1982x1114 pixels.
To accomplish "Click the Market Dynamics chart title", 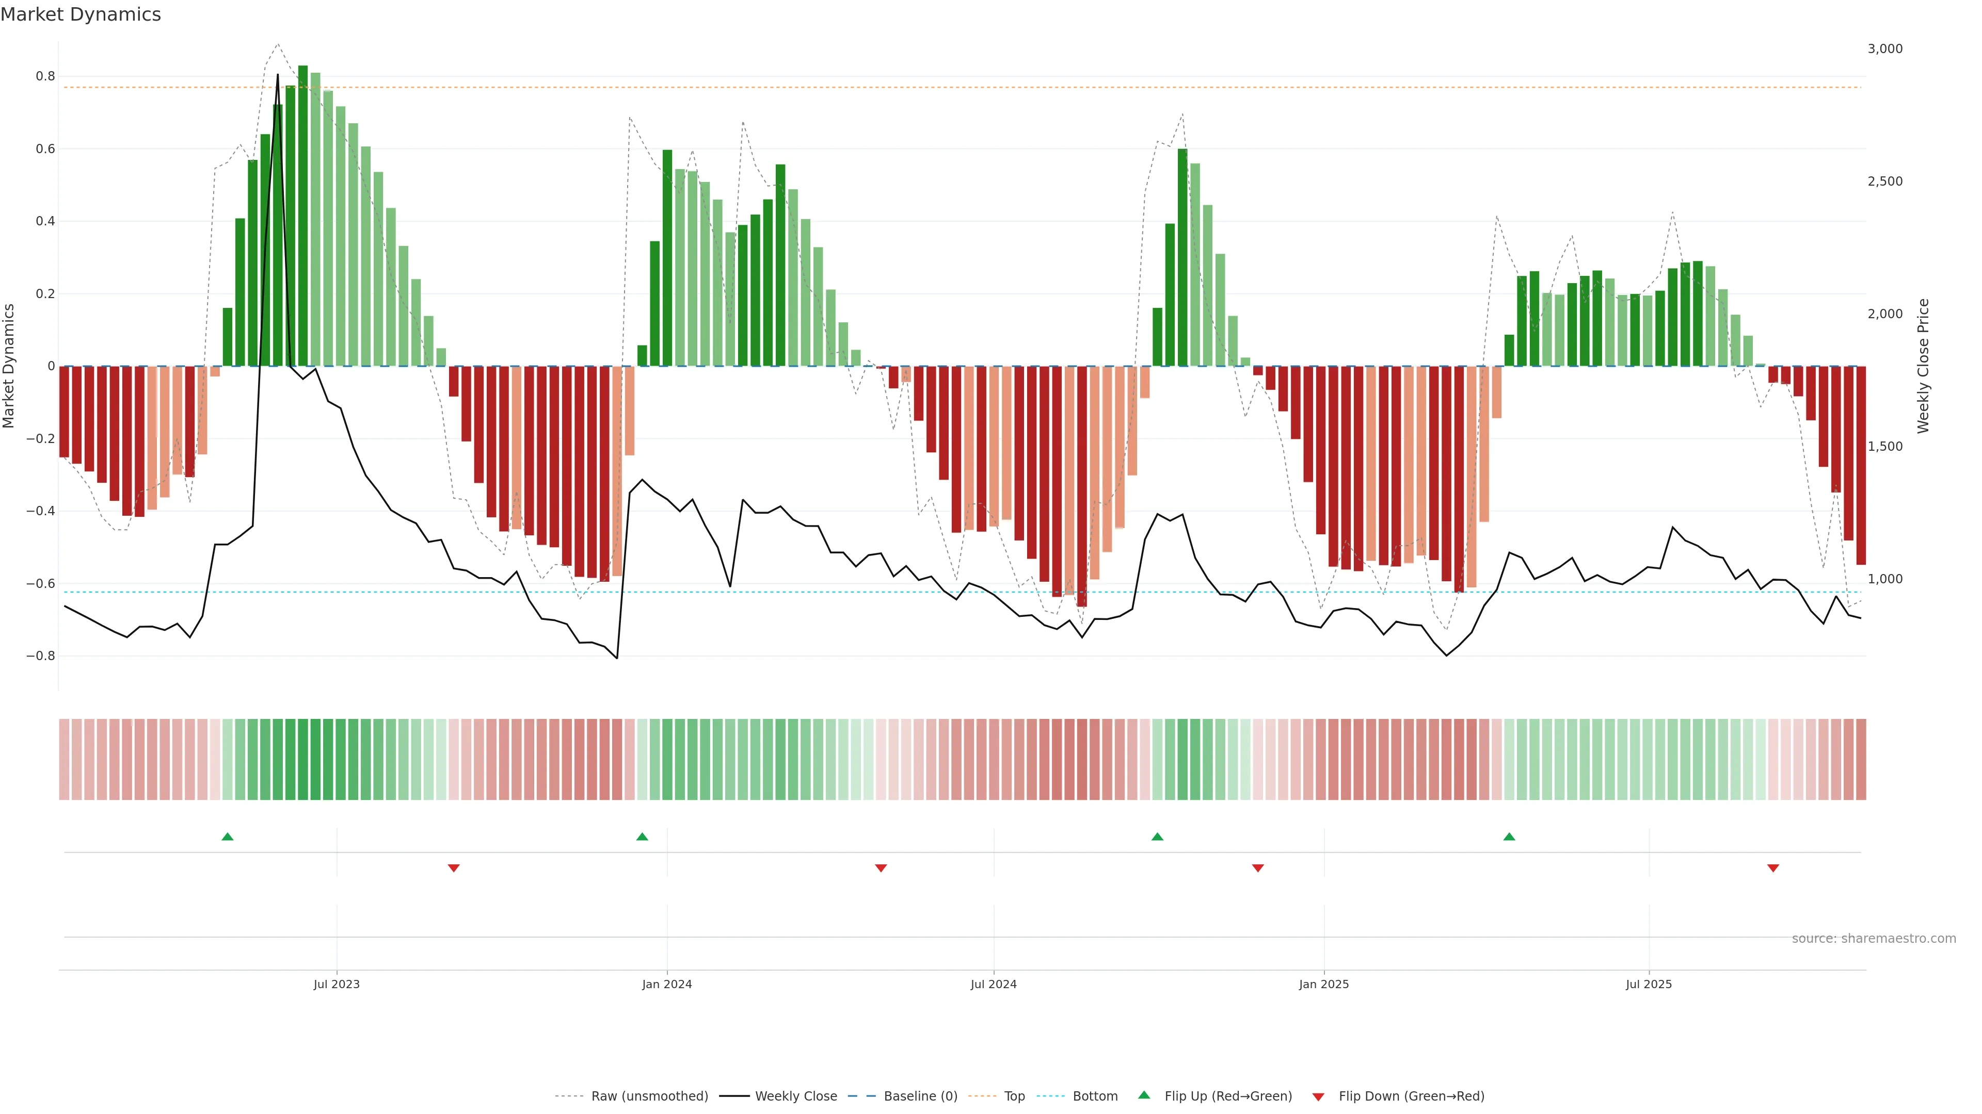I will (x=81, y=14).
